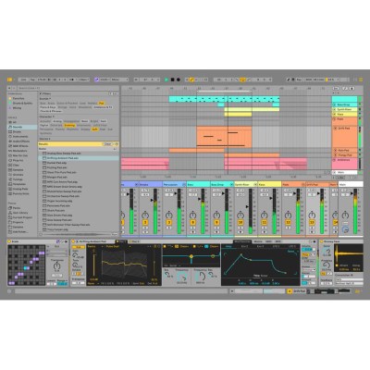Click the browser search field
This screenshot has height=370, width=370.
[x=67, y=88]
